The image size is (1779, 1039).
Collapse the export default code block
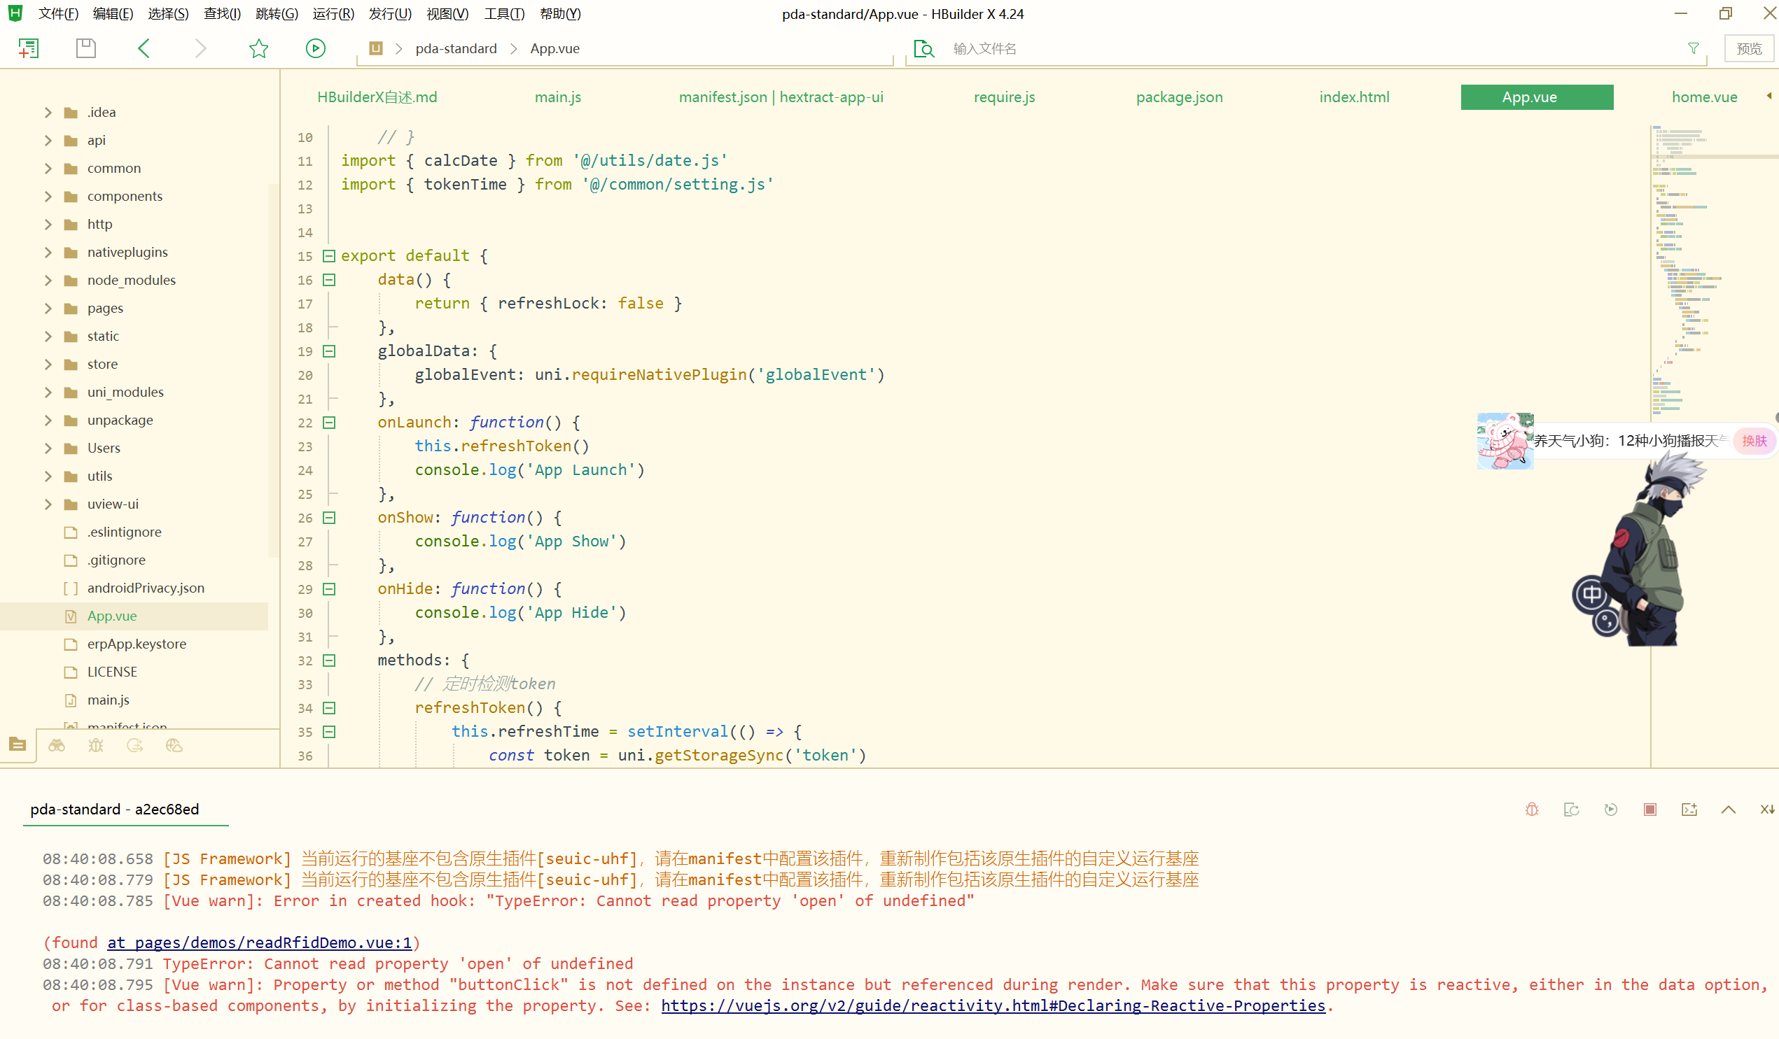point(329,255)
